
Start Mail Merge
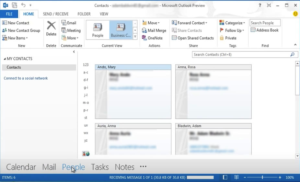tap(154, 30)
